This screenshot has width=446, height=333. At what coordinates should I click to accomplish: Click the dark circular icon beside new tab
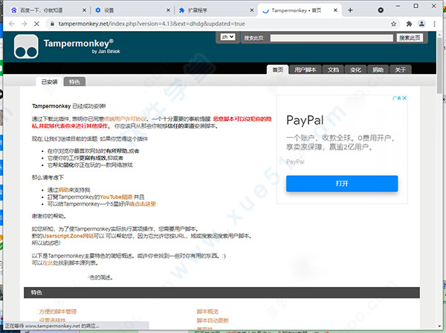tap(381, 10)
